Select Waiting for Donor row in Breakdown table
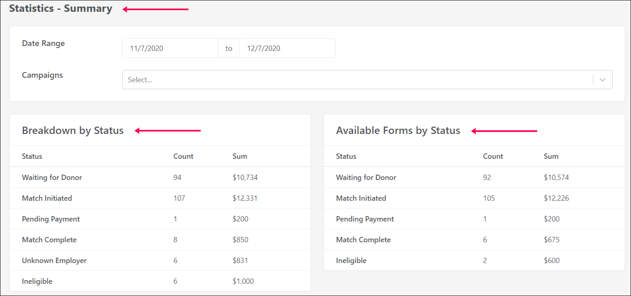631x296 pixels. click(52, 178)
